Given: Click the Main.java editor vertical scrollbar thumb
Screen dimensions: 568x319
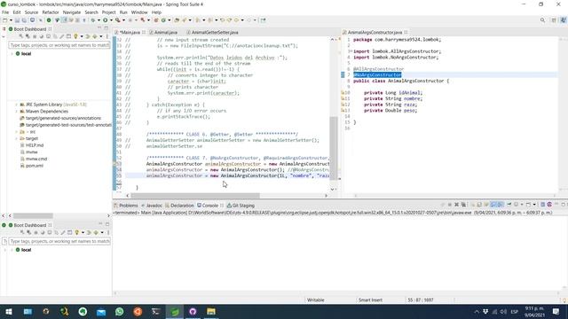Looking at the screenshot, I should (334, 147).
